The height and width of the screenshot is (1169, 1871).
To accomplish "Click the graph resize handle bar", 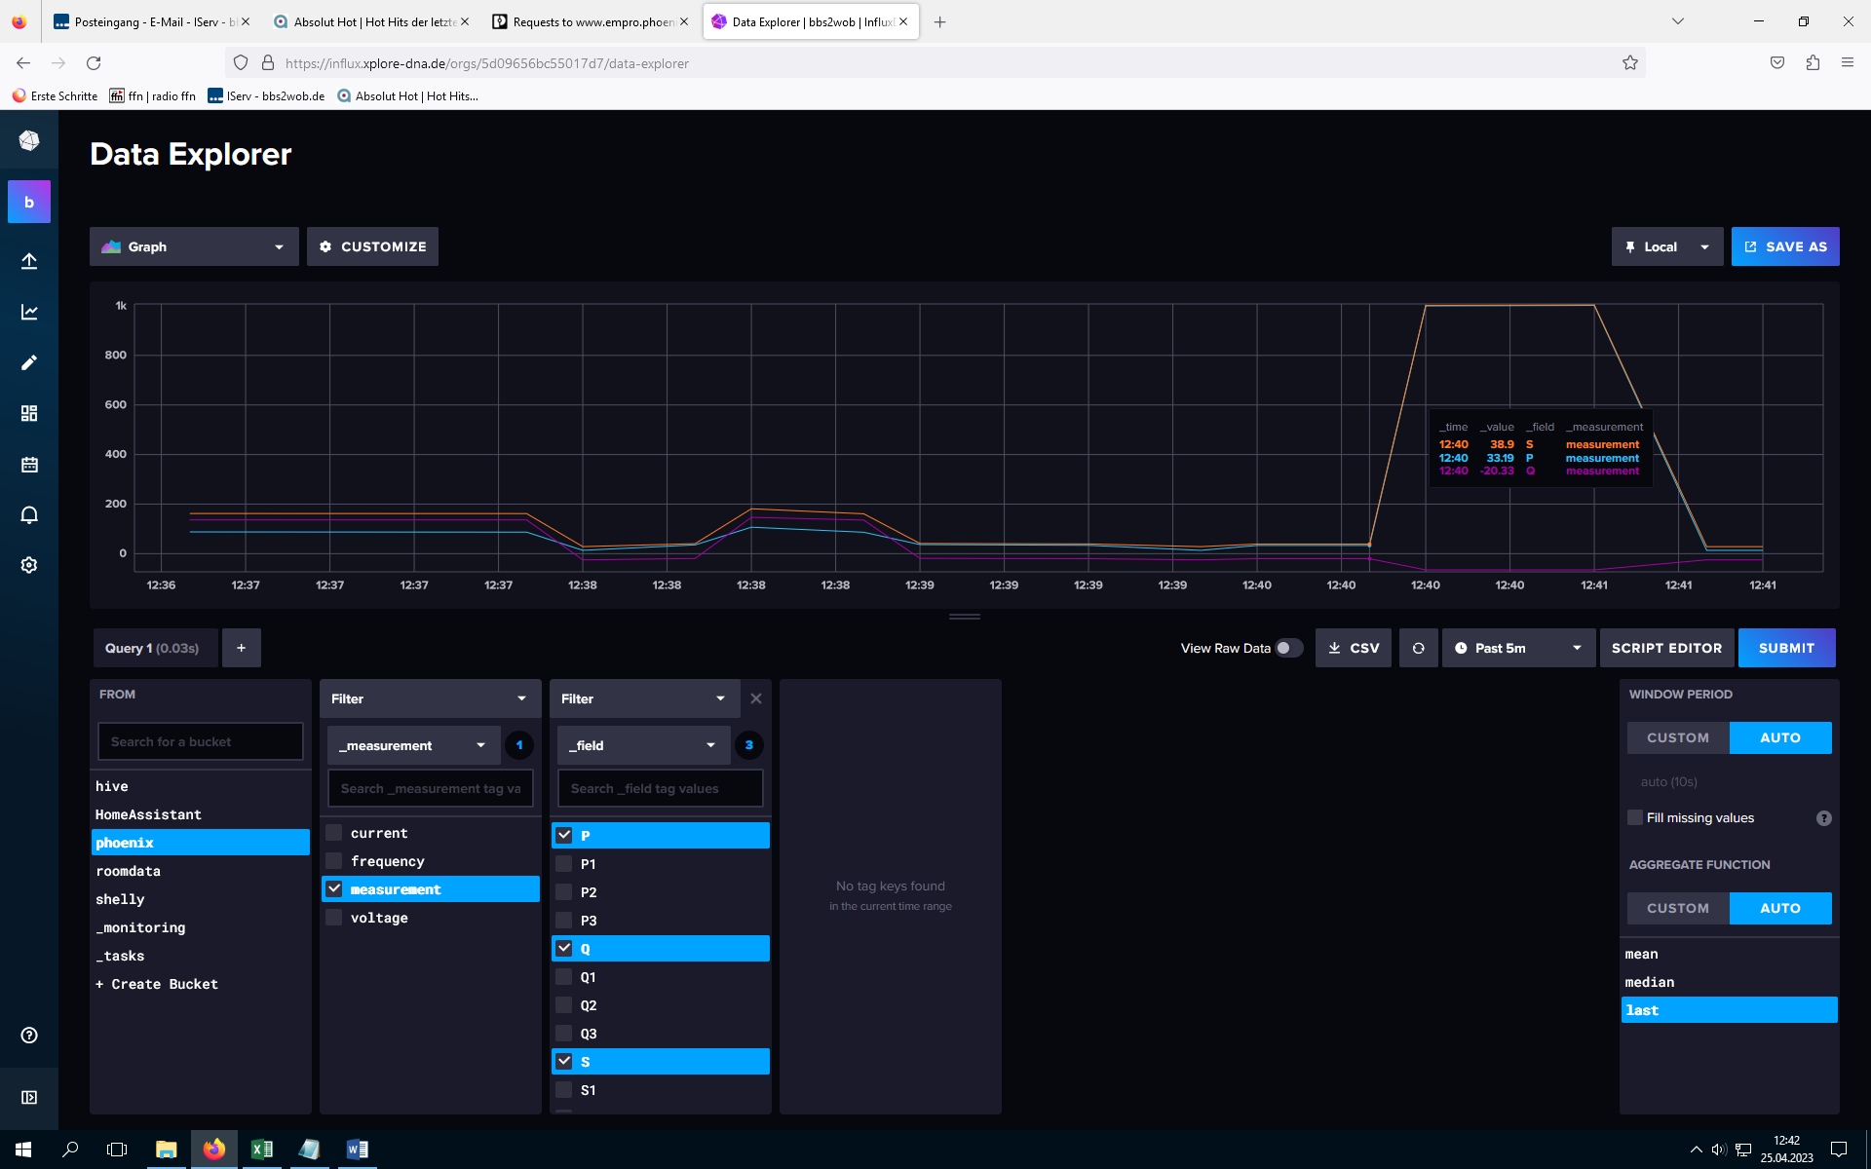I will tap(965, 617).
